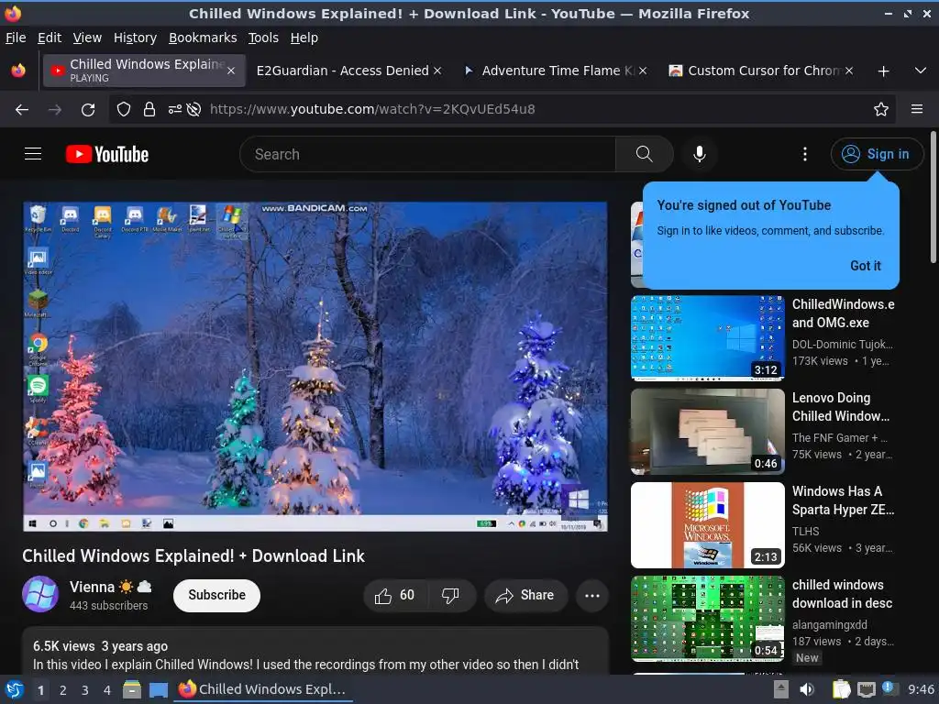Switch to workspace 4
The width and height of the screenshot is (939, 704).
[106, 690]
